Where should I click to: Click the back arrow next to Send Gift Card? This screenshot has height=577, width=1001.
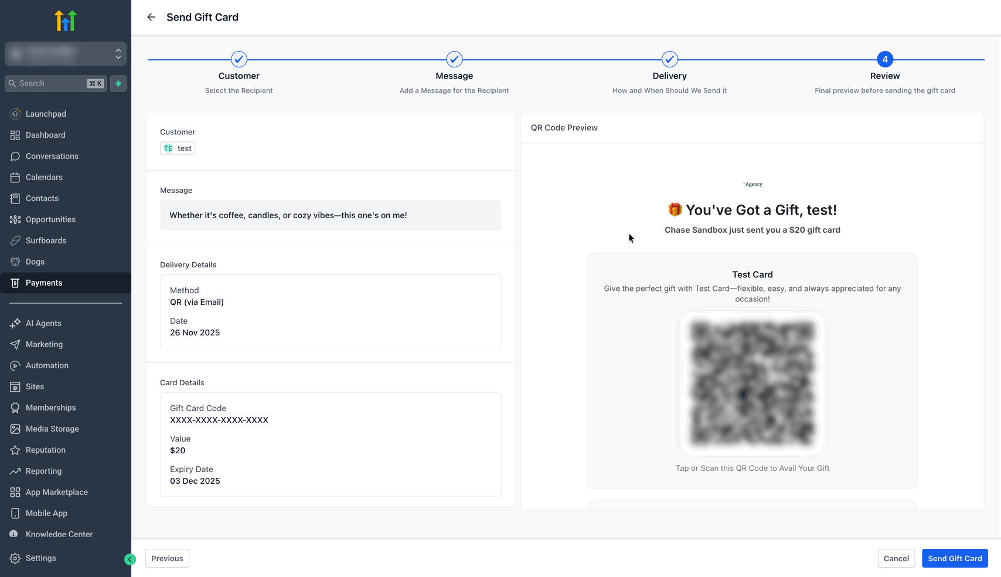pyautogui.click(x=151, y=17)
